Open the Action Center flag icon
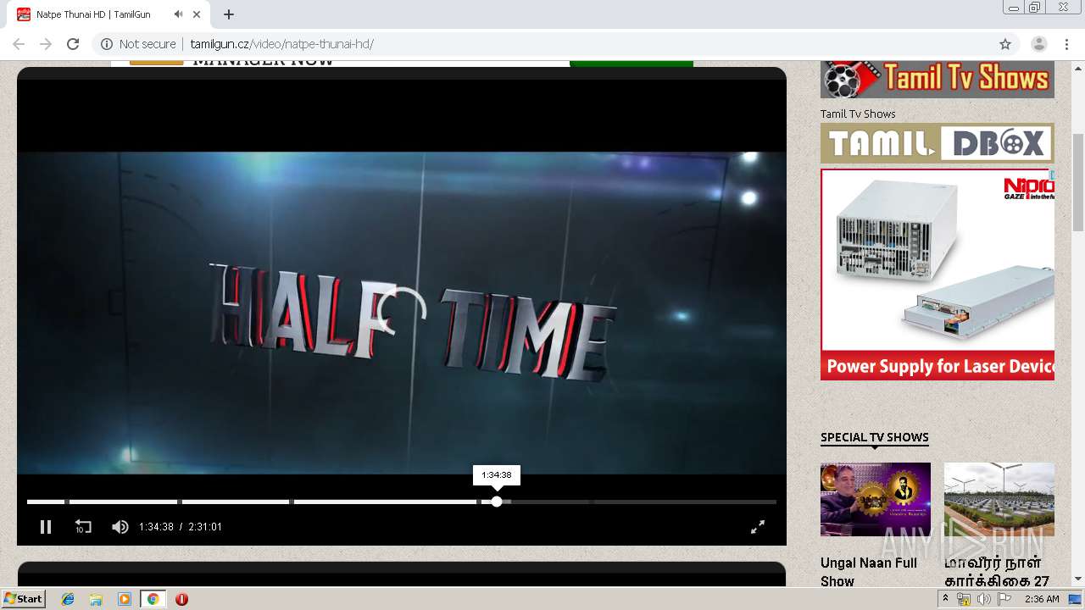Image resolution: width=1085 pixels, height=610 pixels. (1004, 599)
